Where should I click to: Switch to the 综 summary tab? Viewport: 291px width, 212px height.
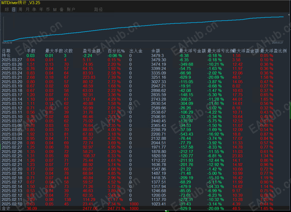pyautogui.click(x=7, y=9)
